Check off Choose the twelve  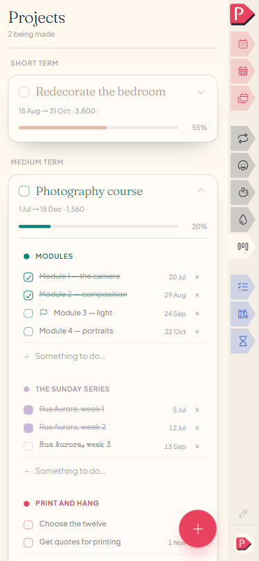[x=28, y=525]
